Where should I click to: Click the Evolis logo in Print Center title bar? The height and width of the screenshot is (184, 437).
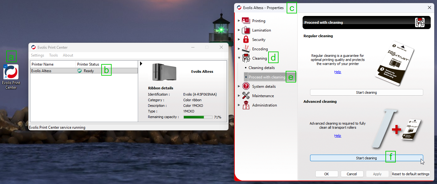point(33,47)
